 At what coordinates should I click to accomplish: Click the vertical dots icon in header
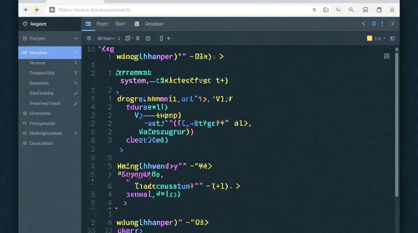pos(382,24)
